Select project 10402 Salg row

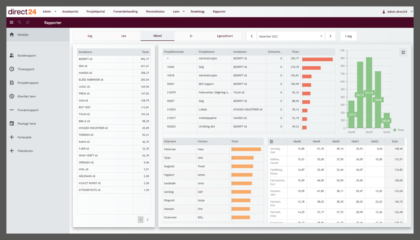pyautogui.click(x=249, y=67)
